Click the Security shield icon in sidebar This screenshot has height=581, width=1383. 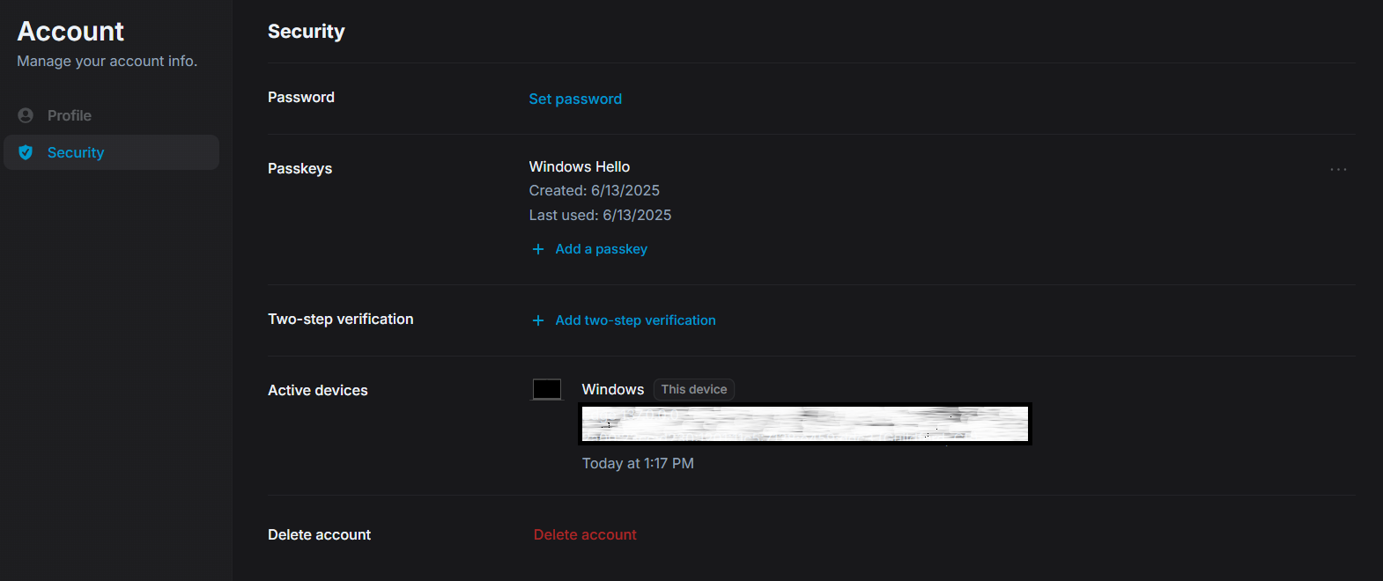26,152
